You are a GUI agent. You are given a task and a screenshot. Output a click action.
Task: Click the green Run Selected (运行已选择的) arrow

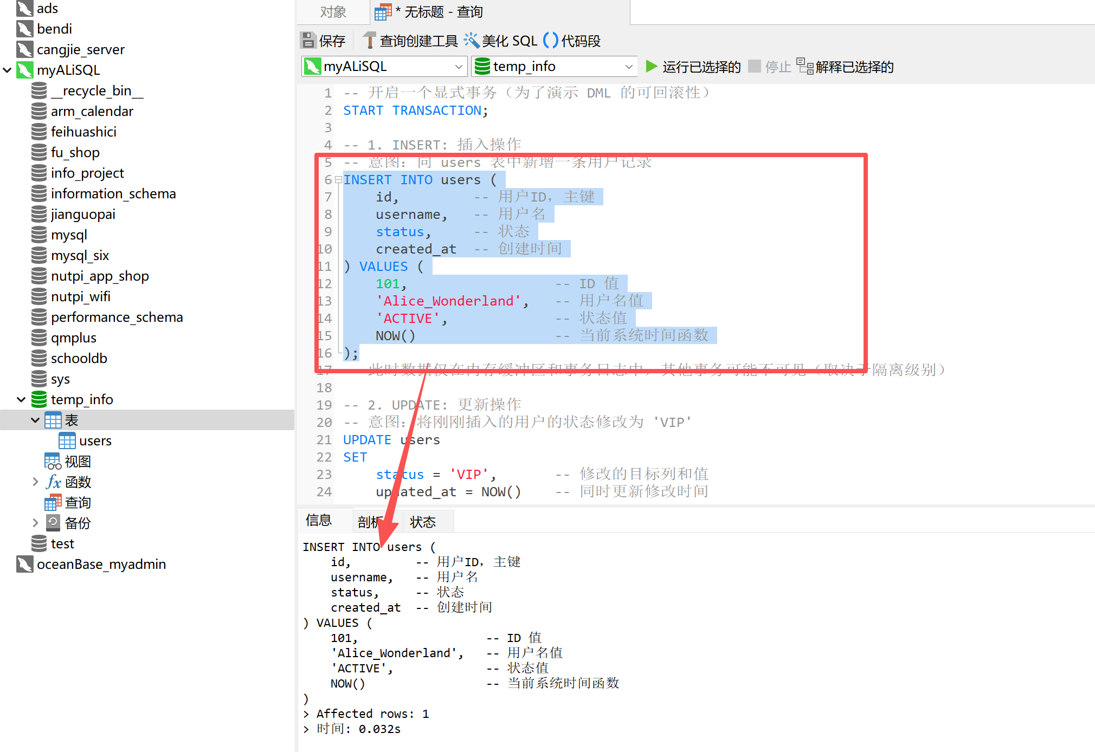[651, 67]
